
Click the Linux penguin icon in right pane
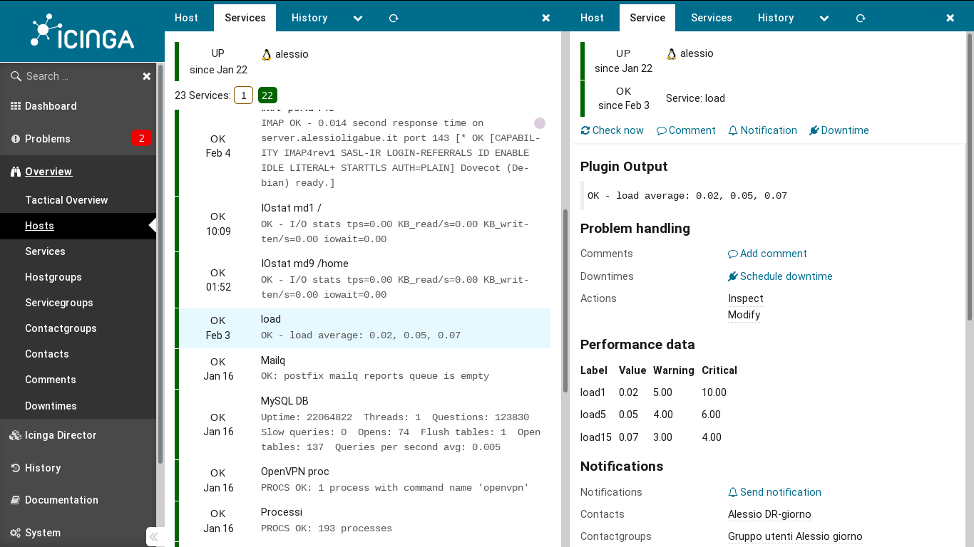[672, 53]
